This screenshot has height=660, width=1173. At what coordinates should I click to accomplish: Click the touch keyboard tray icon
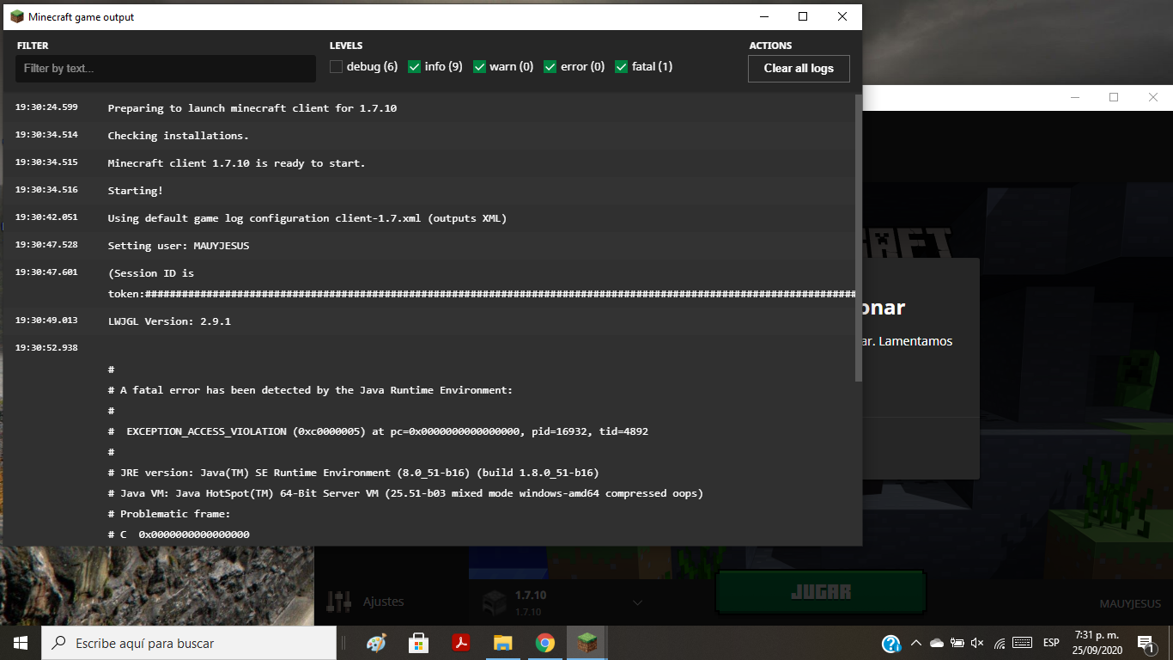[x=1022, y=643]
